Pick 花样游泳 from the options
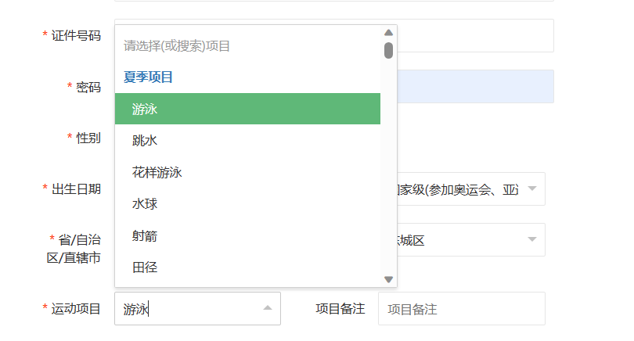Image resolution: width=634 pixels, height=341 pixels. tap(247, 172)
